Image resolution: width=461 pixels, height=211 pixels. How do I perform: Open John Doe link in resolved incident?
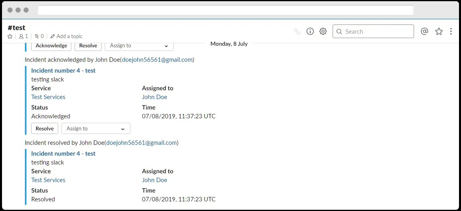pyautogui.click(x=154, y=180)
